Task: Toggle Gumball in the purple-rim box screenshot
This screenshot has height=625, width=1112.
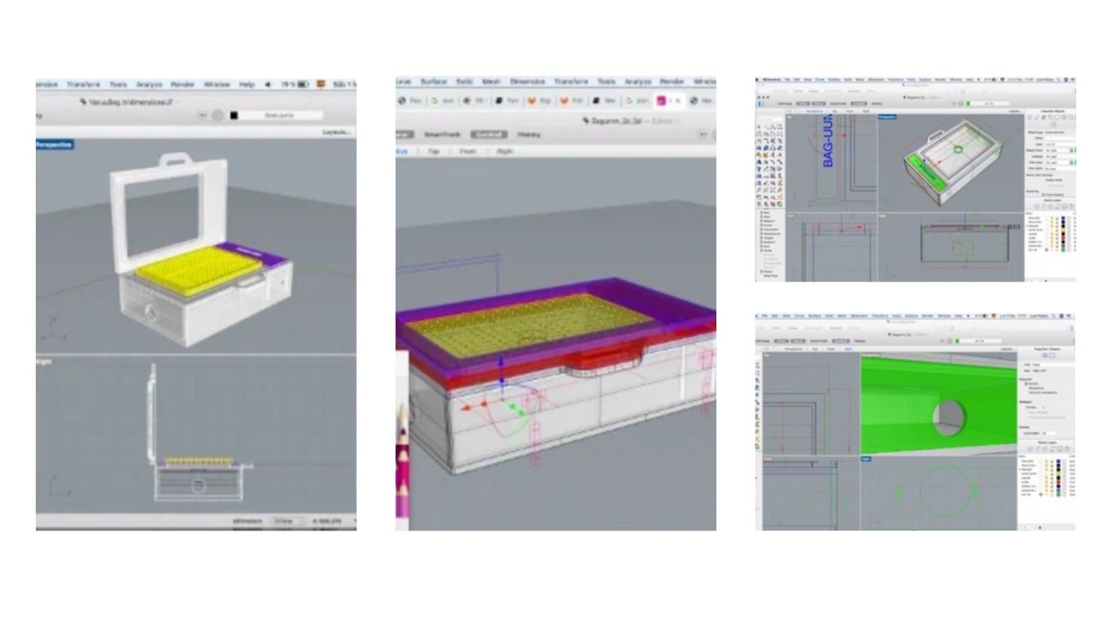Action: point(489,134)
